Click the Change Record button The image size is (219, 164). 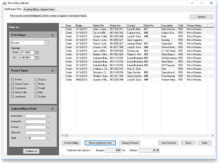pos(130,143)
